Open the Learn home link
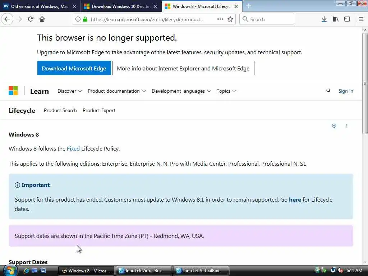Screen dimensions: 368x276 pos(40,91)
